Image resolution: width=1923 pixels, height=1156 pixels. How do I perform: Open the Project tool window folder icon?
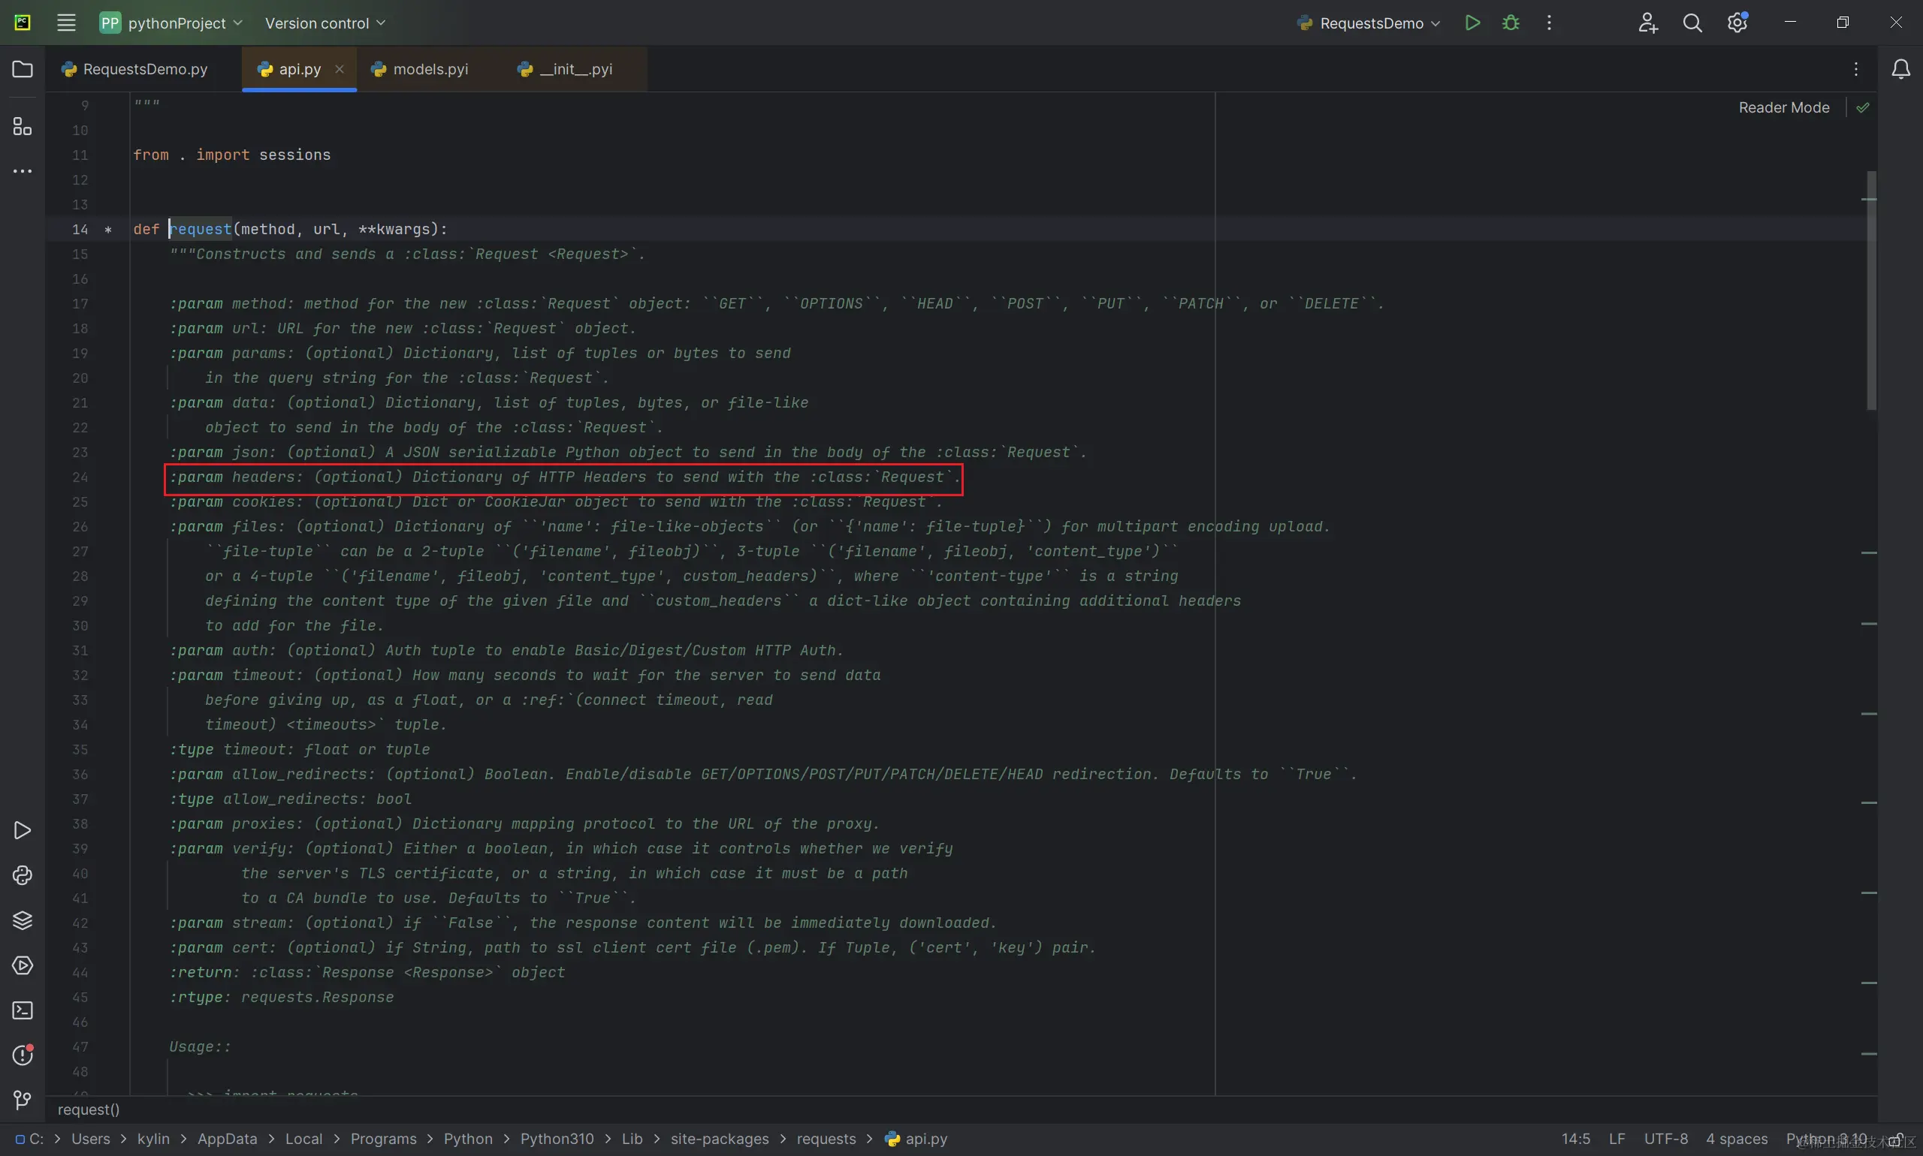(x=23, y=69)
